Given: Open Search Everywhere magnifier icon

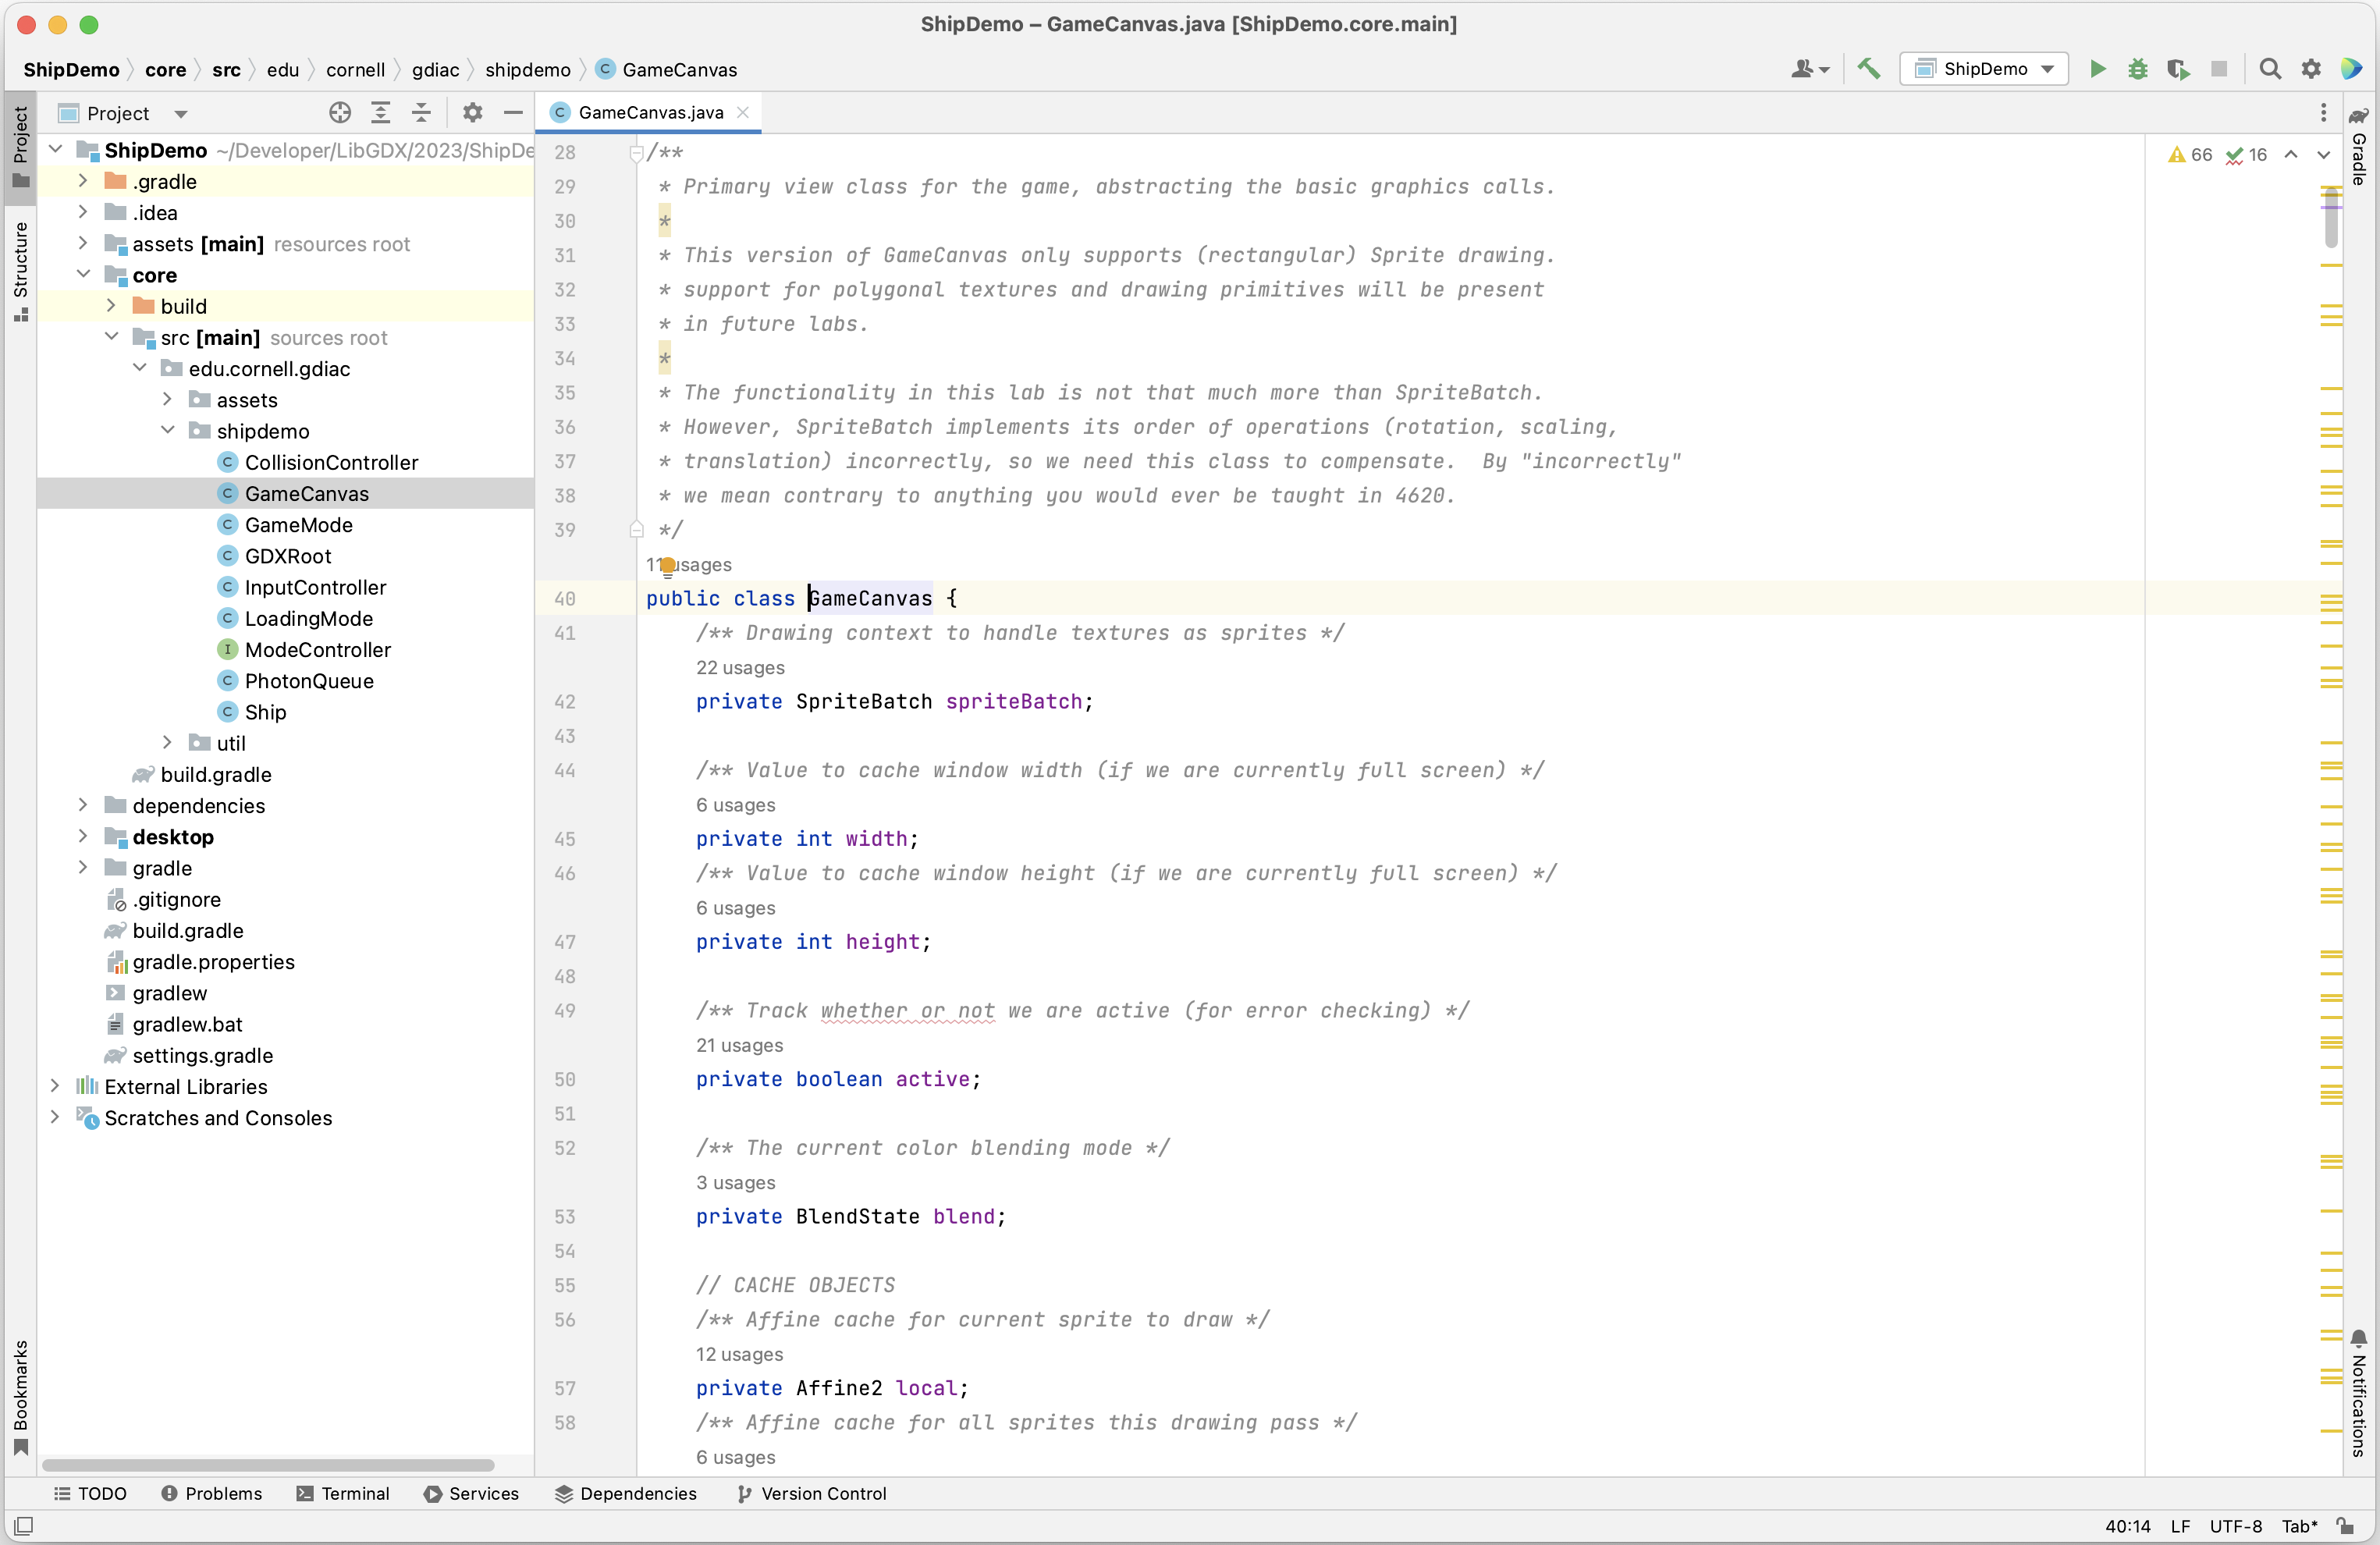Looking at the screenshot, I should pos(2270,69).
